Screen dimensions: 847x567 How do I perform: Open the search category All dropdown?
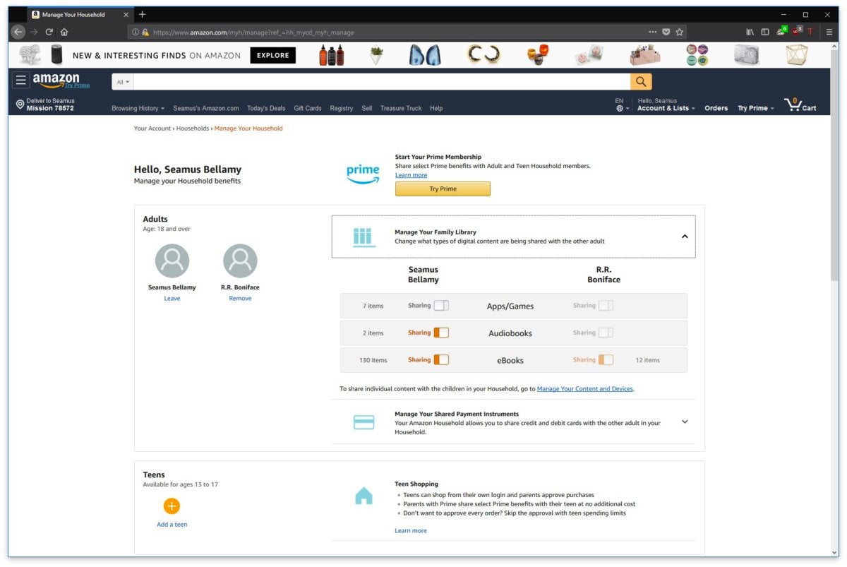[123, 82]
